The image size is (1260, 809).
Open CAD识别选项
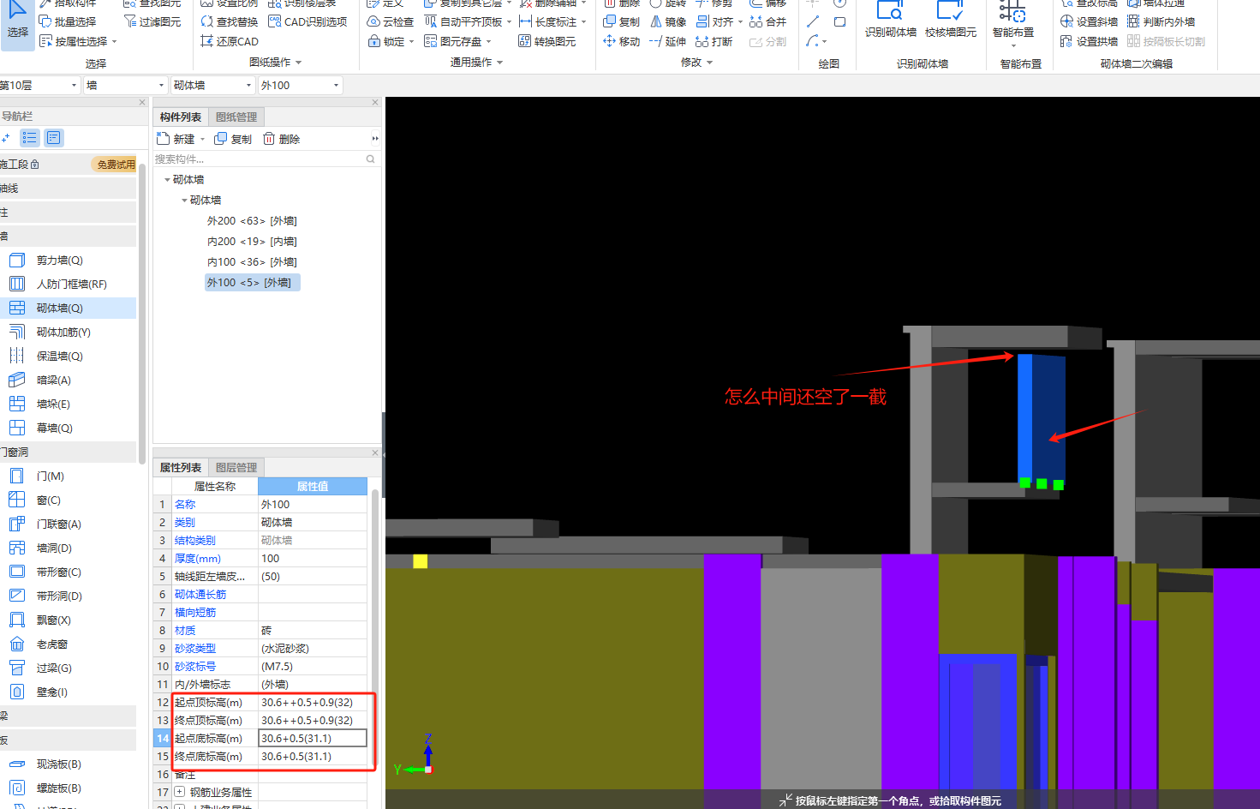[x=308, y=21]
